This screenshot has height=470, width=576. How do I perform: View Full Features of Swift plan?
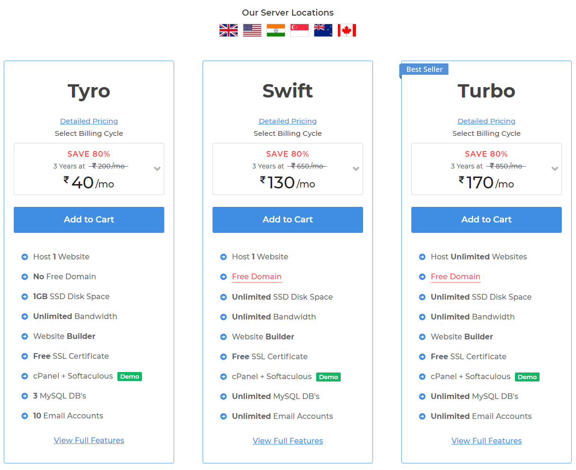[x=288, y=441]
